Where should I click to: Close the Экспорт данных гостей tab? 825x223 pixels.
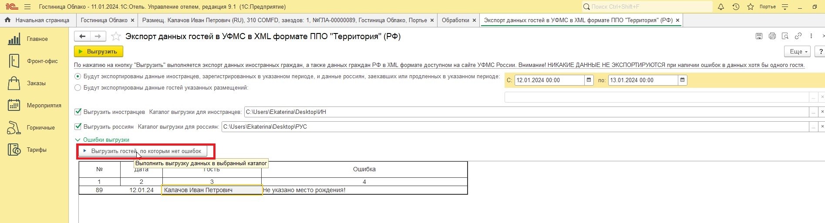(x=677, y=20)
